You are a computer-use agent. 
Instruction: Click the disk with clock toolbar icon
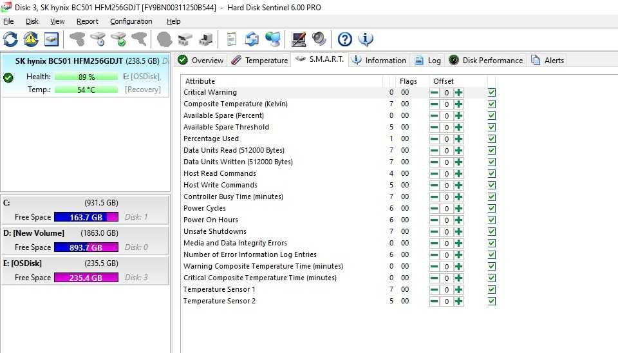(x=98, y=39)
